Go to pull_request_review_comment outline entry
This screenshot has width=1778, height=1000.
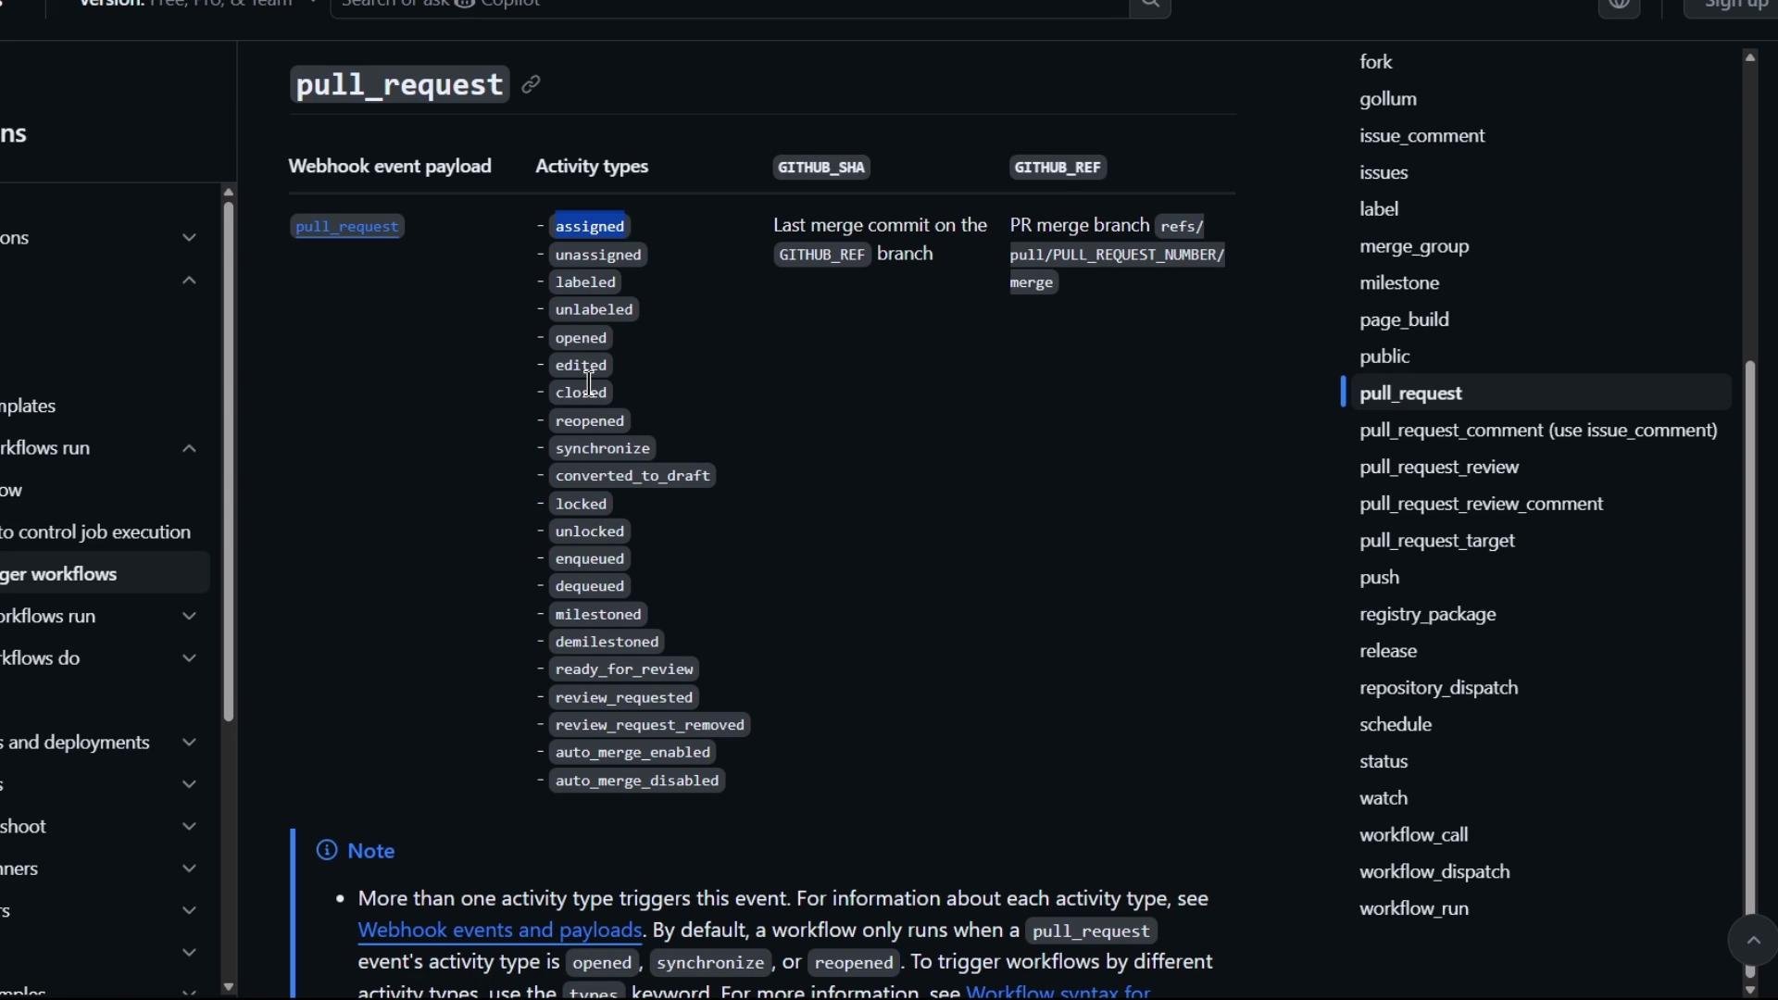point(1481,504)
